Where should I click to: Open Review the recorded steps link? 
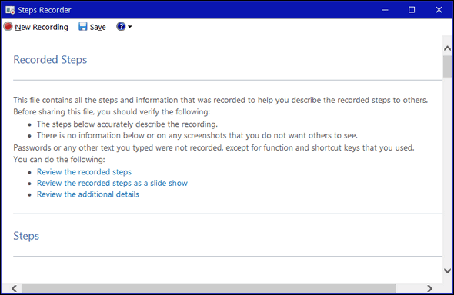pyautogui.click(x=84, y=172)
